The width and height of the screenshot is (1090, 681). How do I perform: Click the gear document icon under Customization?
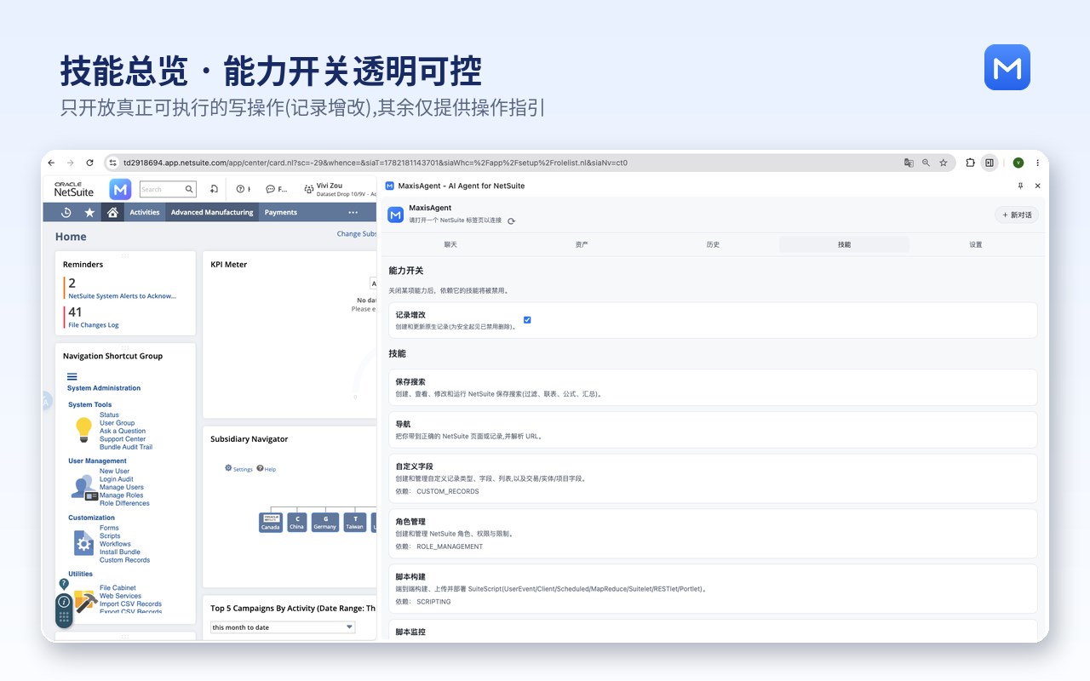[x=83, y=543]
